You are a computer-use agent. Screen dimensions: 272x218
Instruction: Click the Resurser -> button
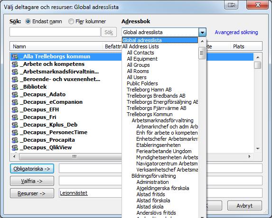(32, 193)
